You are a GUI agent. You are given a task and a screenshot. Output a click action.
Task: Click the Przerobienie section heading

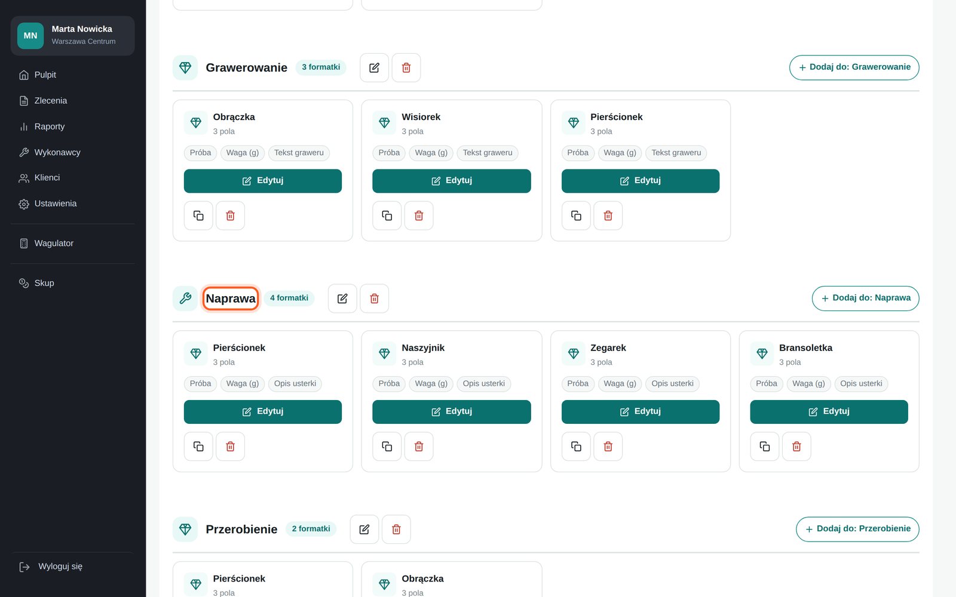click(241, 530)
